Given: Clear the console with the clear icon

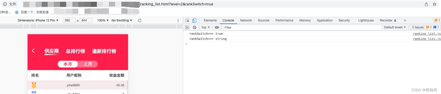Looking at the screenshot, I should point(194,27).
